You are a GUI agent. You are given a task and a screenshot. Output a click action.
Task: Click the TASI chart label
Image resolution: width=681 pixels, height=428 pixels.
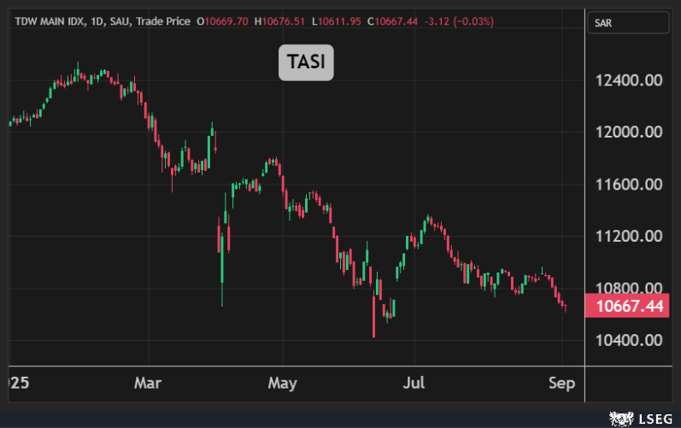click(x=305, y=62)
